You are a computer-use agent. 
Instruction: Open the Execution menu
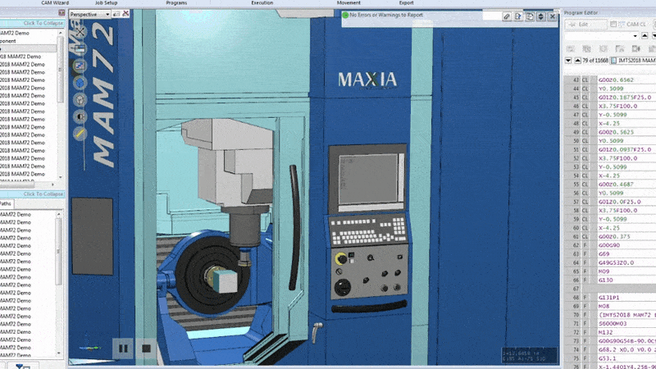click(262, 3)
